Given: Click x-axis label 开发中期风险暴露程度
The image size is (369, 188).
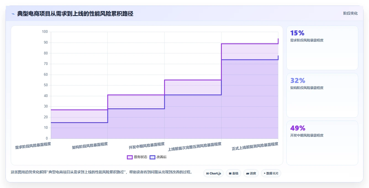Looking at the screenshot, I should pyautogui.click(x=147, y=146).
